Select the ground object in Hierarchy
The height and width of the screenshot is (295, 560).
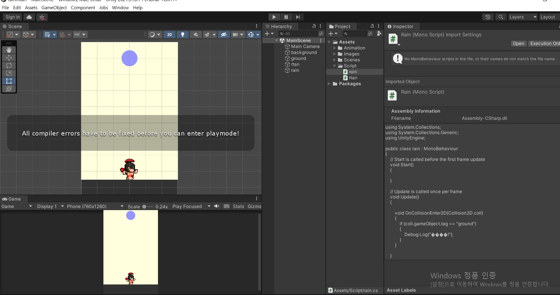(298, 58)
